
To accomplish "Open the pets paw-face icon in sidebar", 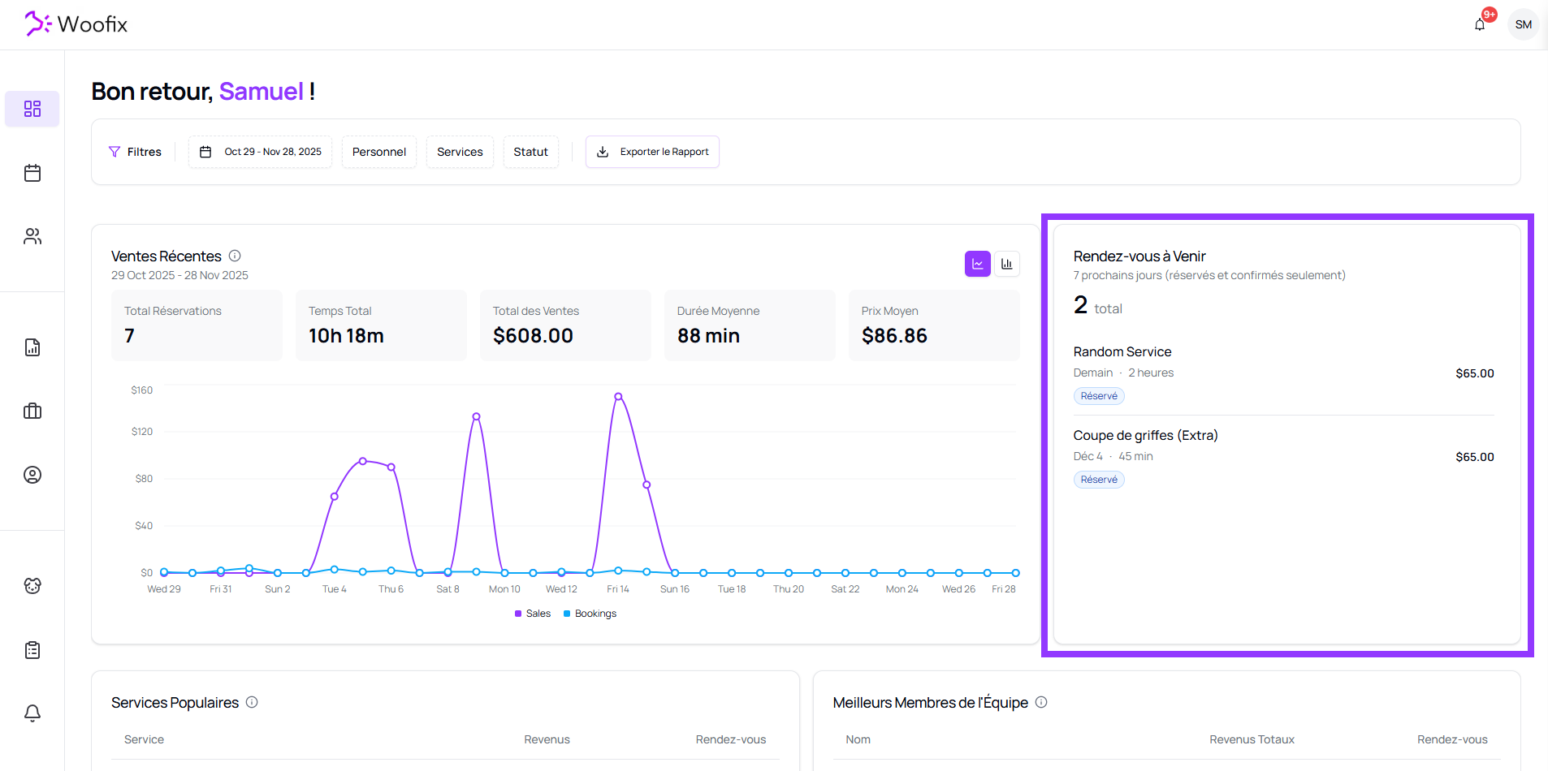I will (x=32, y=586).
